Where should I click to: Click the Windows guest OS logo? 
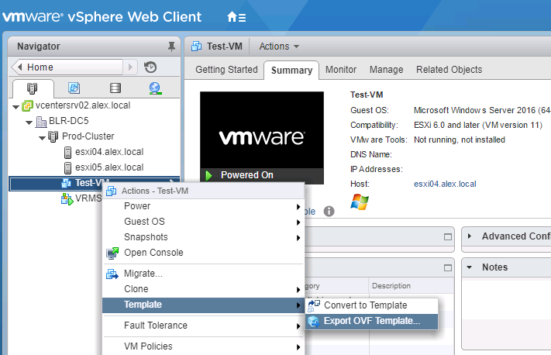[x=360, y=202]
